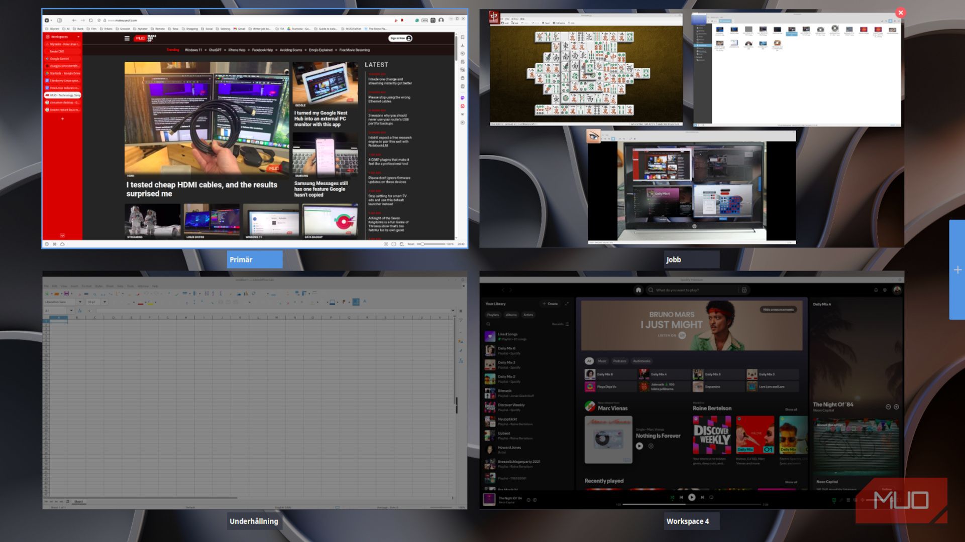
Task: Click the Primär workspace name label
Action: point(255,259)
